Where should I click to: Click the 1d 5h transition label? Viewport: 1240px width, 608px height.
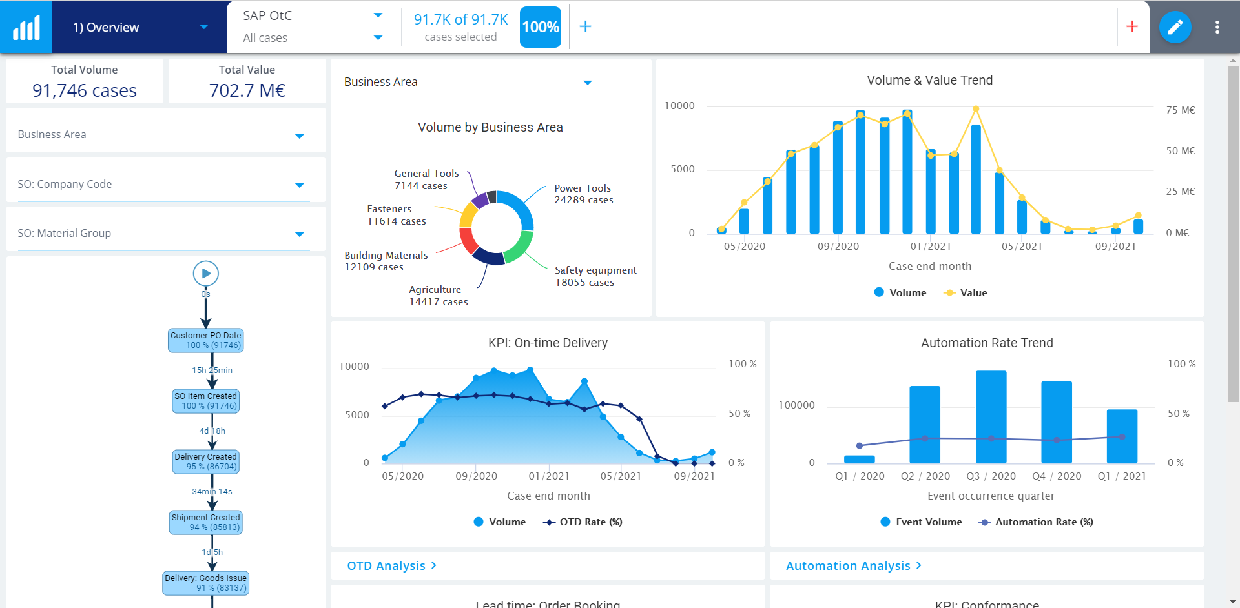pyautogui.click(x=212, y=552)
